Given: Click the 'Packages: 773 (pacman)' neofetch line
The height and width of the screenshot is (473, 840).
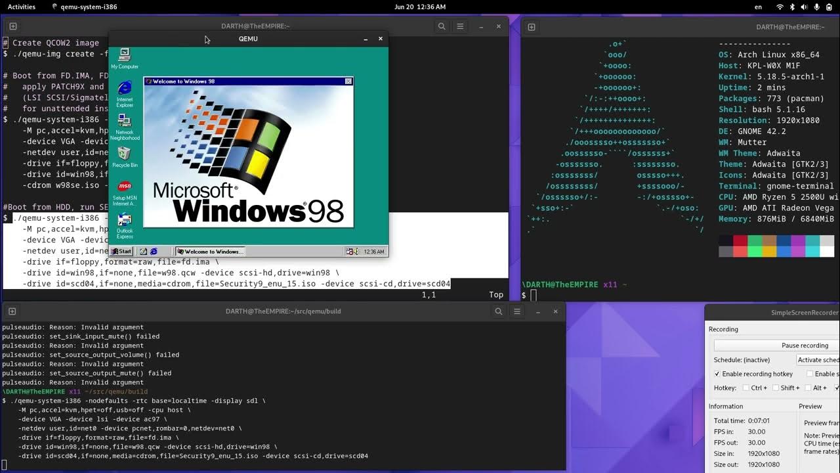Looking at the screenshot, I should [772, 99].
